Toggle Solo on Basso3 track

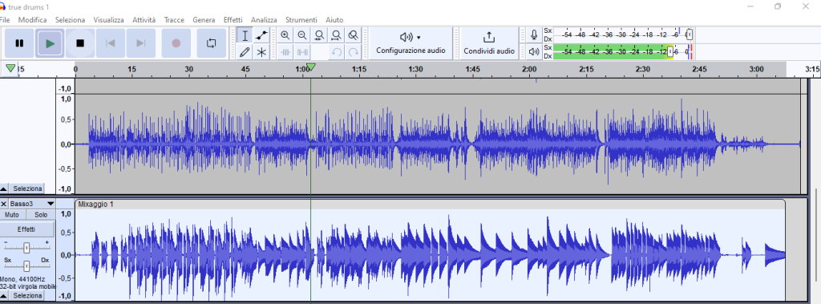pyautogui.click(x=41, y=215)
